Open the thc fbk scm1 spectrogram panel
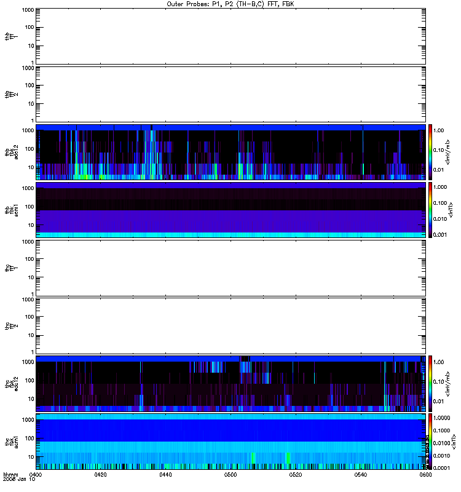Screen dimensions: 461x492 coord(231,442)
